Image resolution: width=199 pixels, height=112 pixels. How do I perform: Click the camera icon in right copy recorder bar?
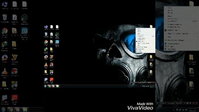click(187, 103)
